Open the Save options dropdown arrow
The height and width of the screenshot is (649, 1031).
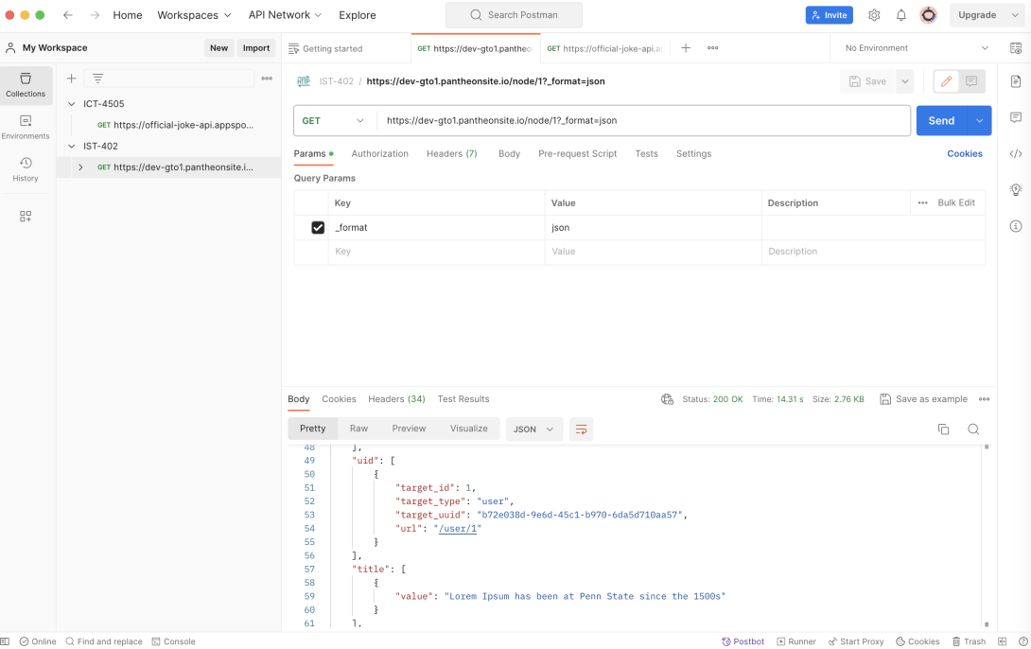(x=905, y=81)
